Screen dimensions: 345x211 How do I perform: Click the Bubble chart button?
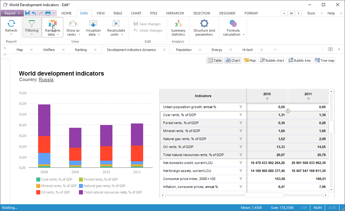point(272,61)
